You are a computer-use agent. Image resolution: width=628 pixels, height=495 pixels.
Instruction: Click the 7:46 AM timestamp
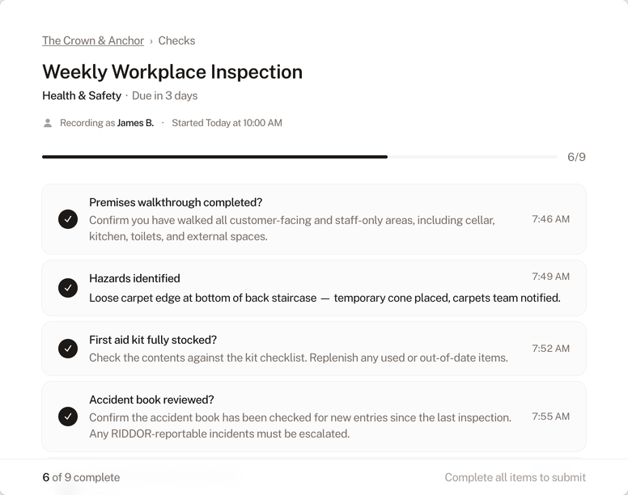point(550,219)
